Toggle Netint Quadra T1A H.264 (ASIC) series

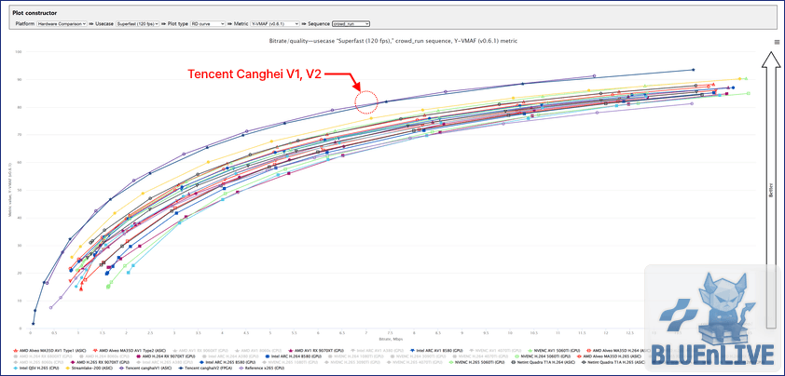point(543,362)
